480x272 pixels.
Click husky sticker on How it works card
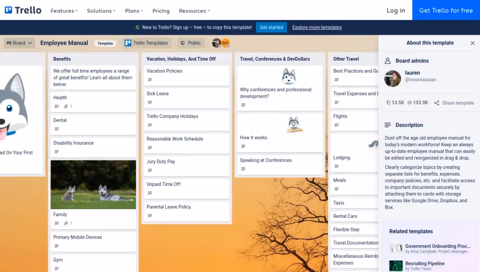pos(295,124)
